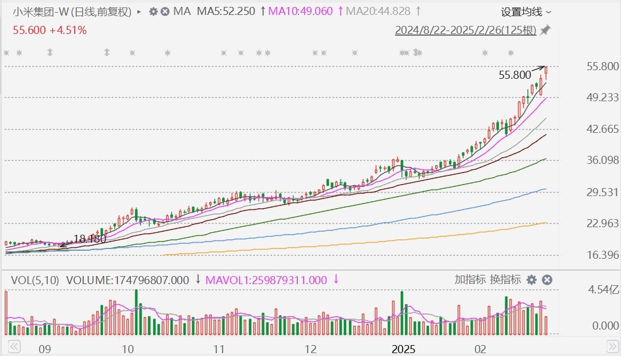Image resolution: width=621 pixels, height=356 pixels.
Task: Select the 2025 label on the time axis
Action: tap(403, 349)
